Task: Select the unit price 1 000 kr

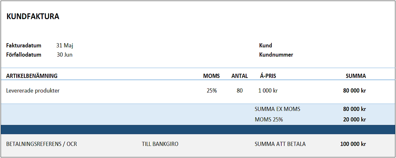Action: 268,91
